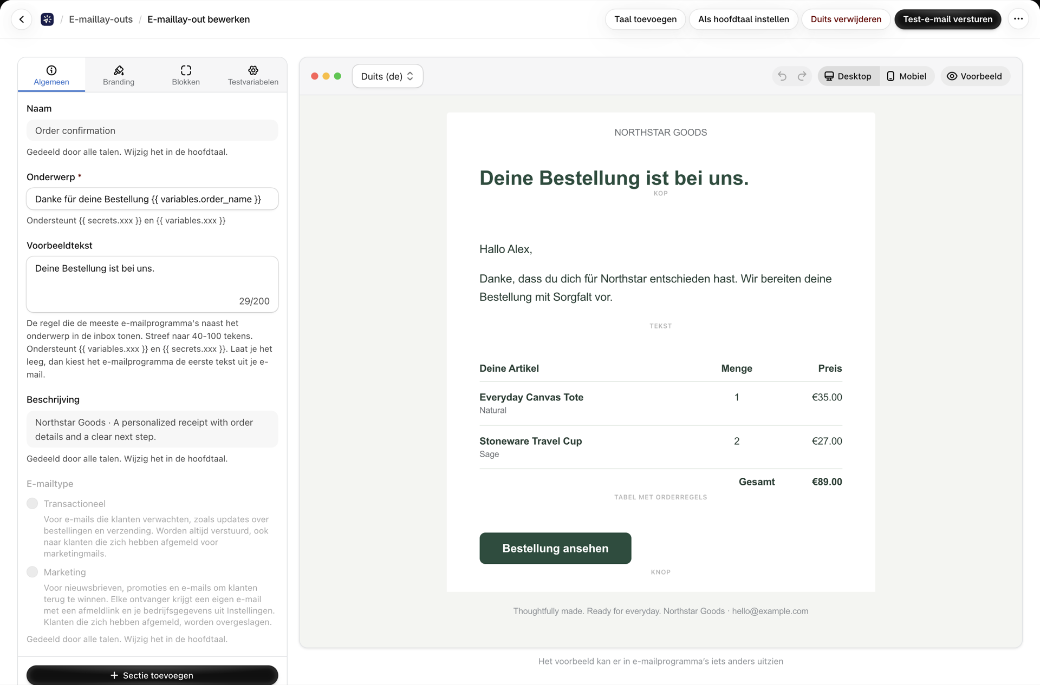The image size is (1040, 685).
Task: Open the E-maillay-outs breadcrumb link
Action: tap(101, 19)
